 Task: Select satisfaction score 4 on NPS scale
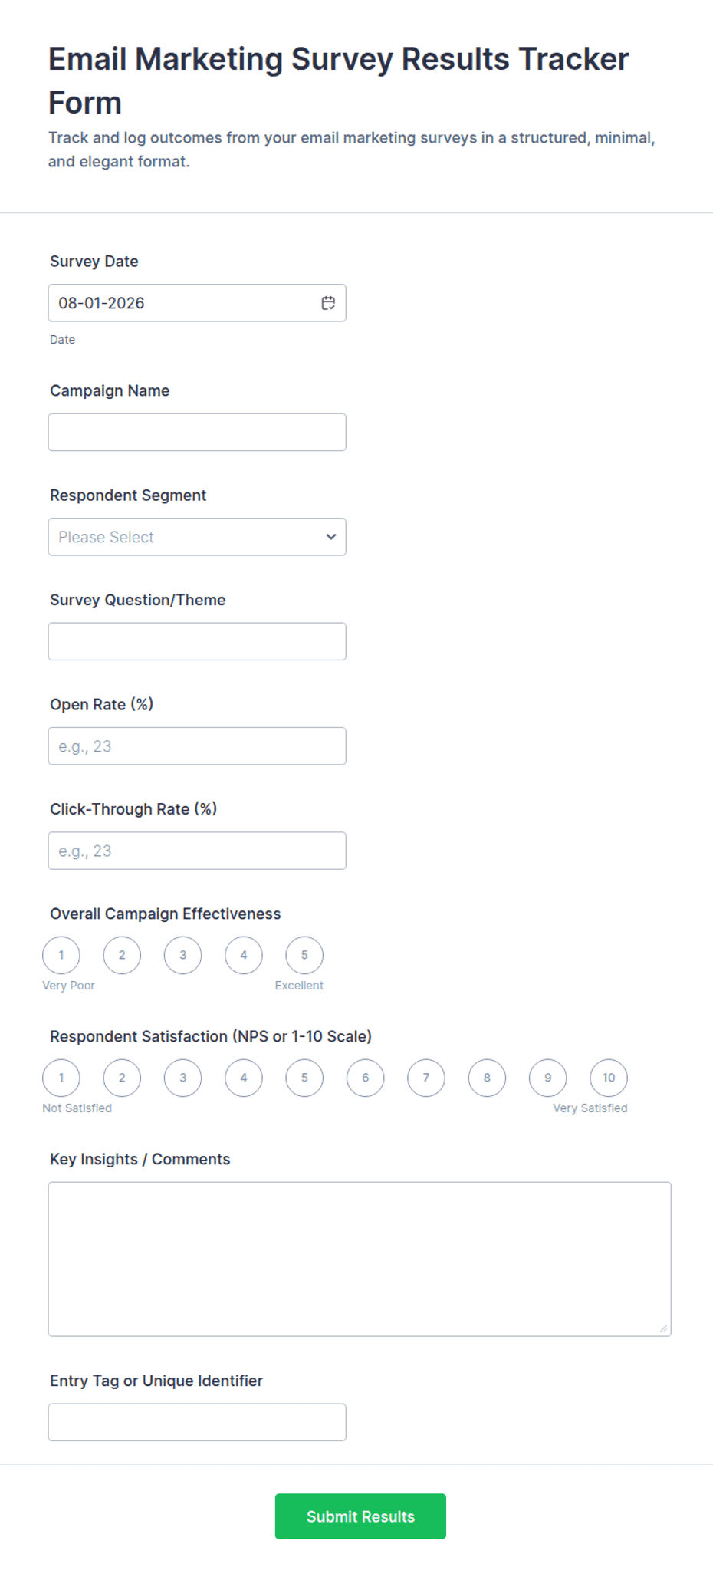244,1078
